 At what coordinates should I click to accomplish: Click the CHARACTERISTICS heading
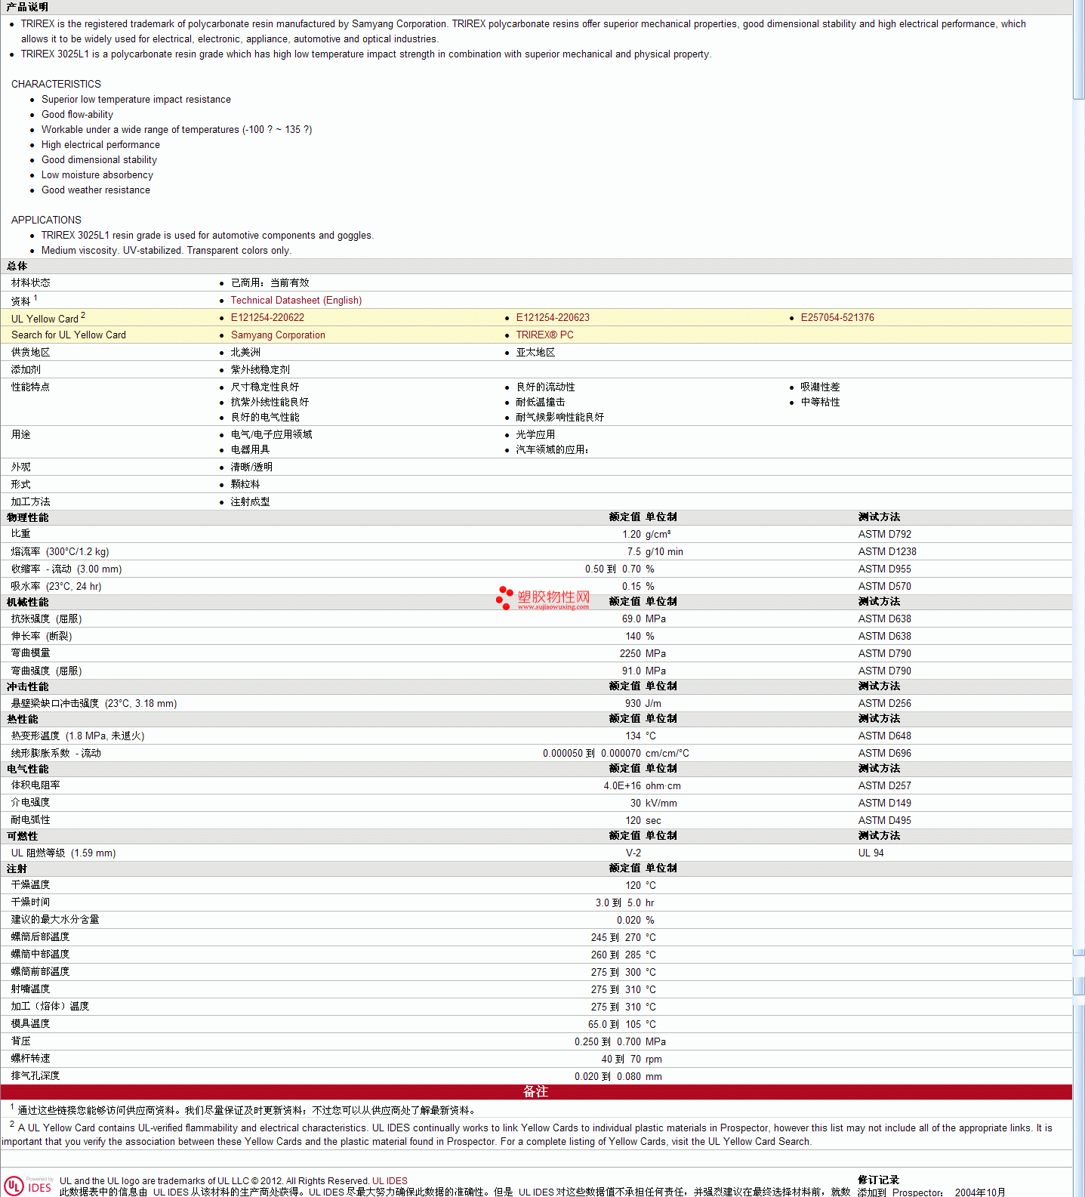[x=56, y=84]
